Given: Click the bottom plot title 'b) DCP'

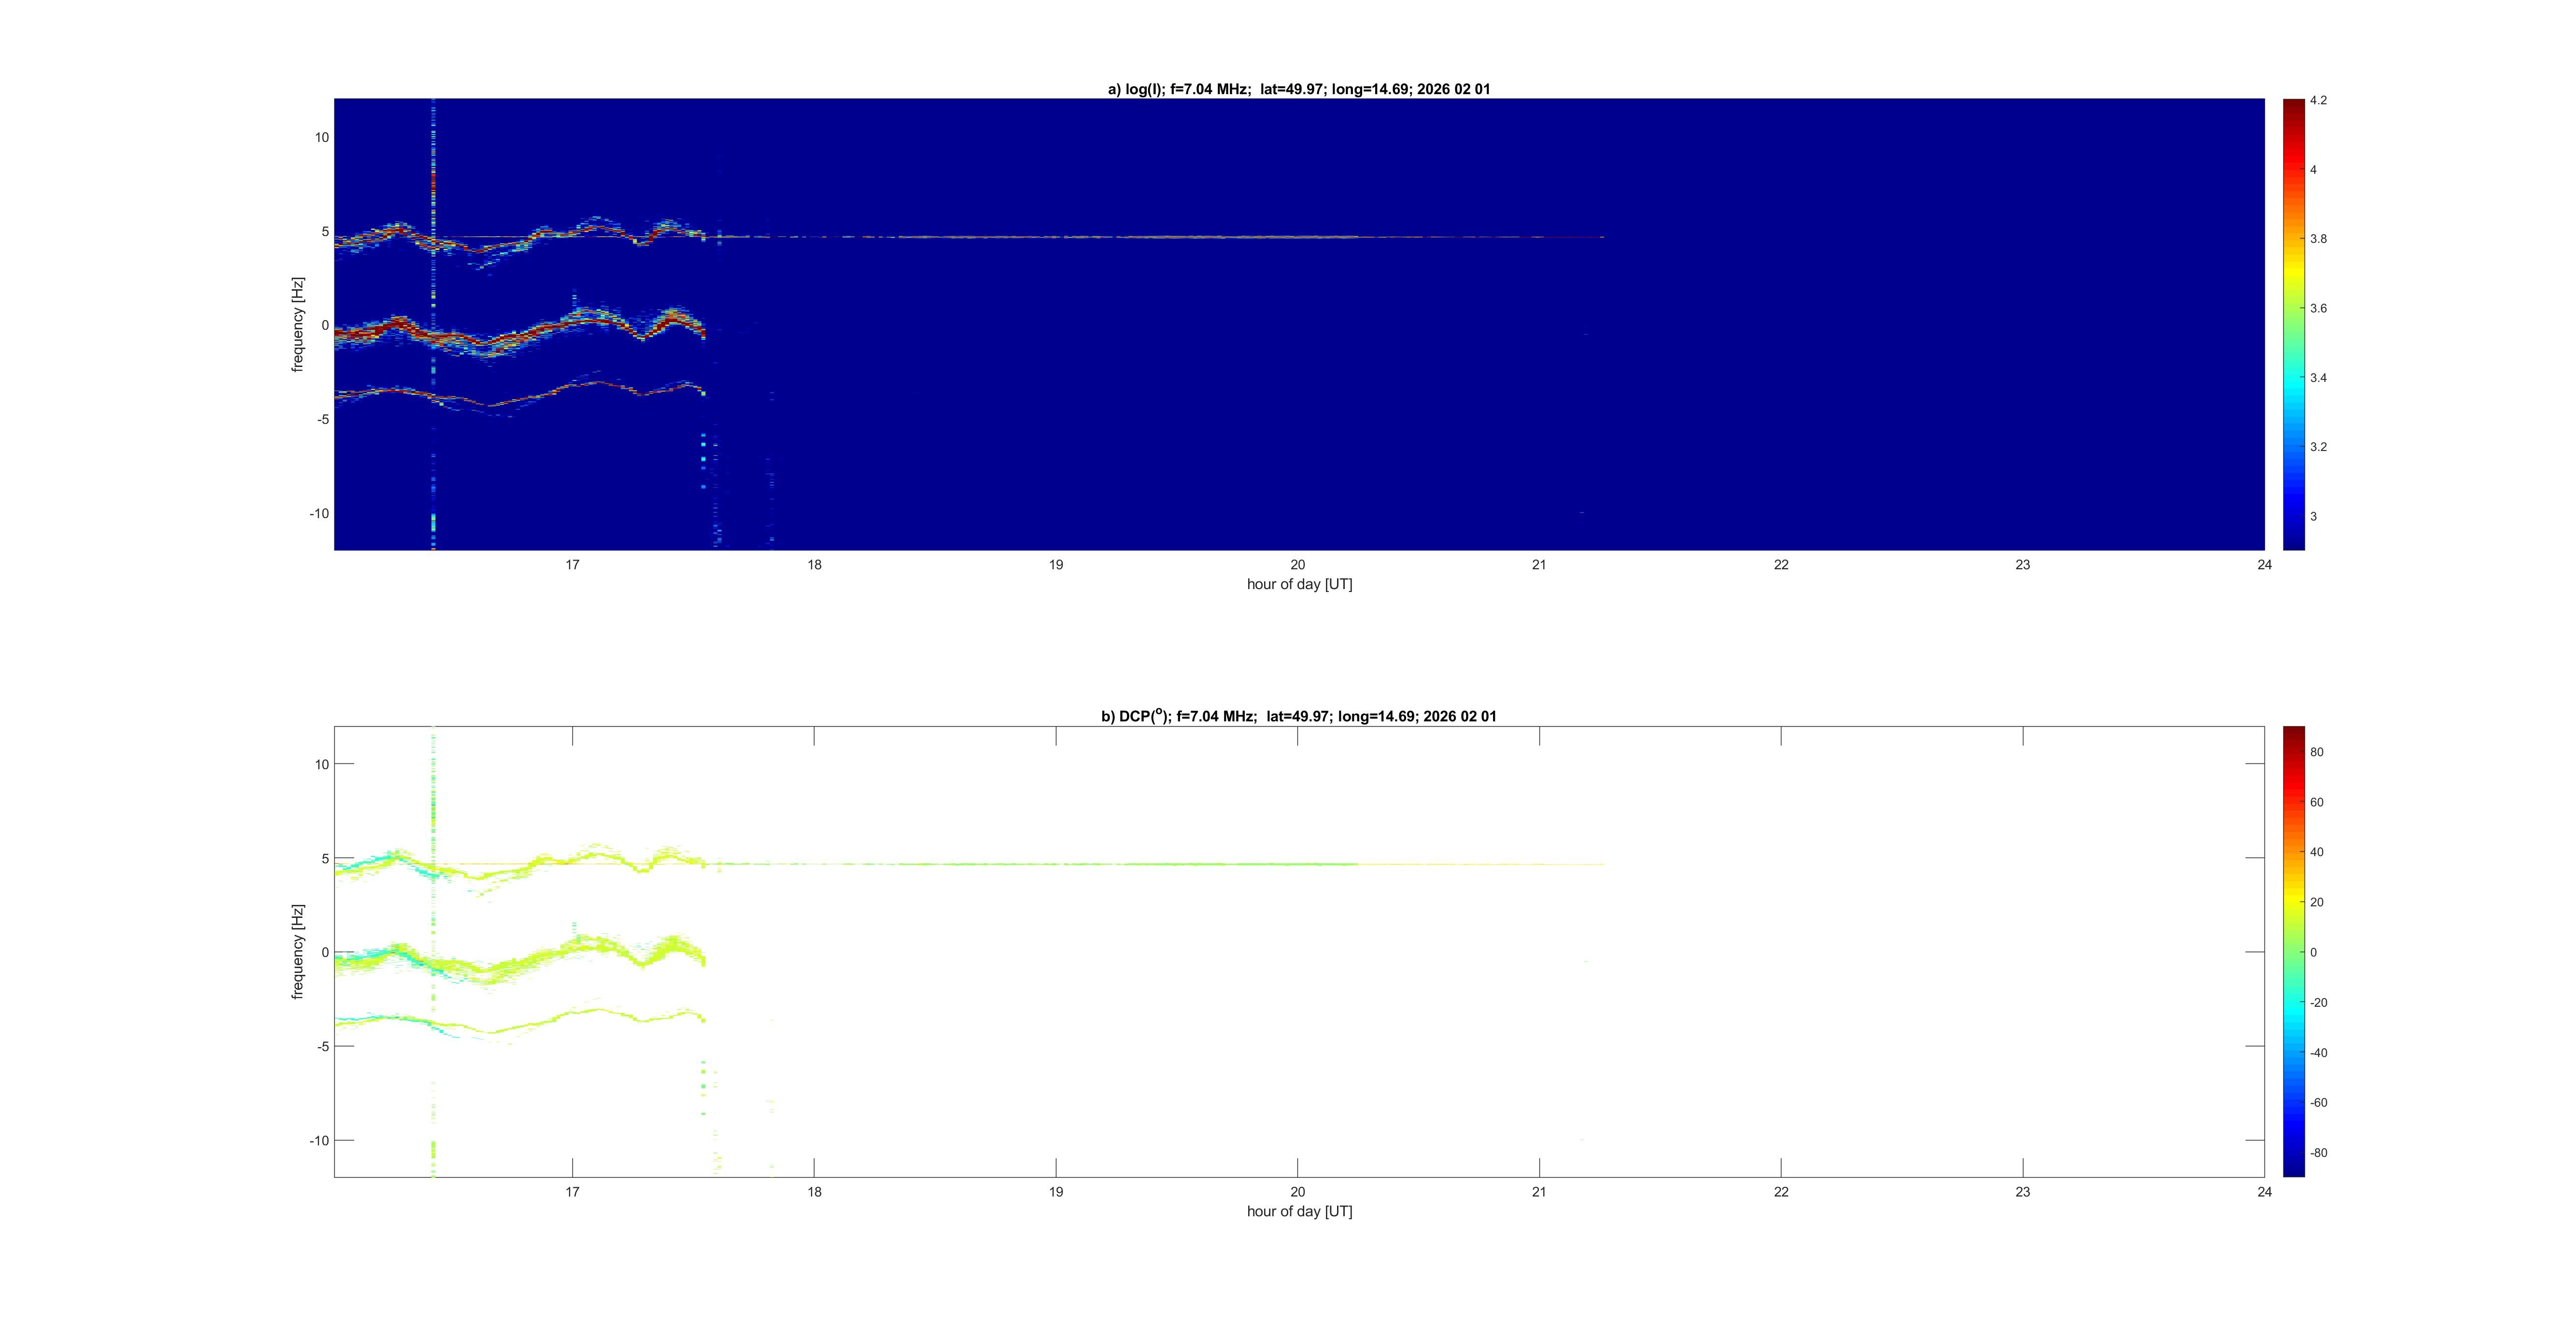Looking at the screenshot, I should pos(1298,717).
